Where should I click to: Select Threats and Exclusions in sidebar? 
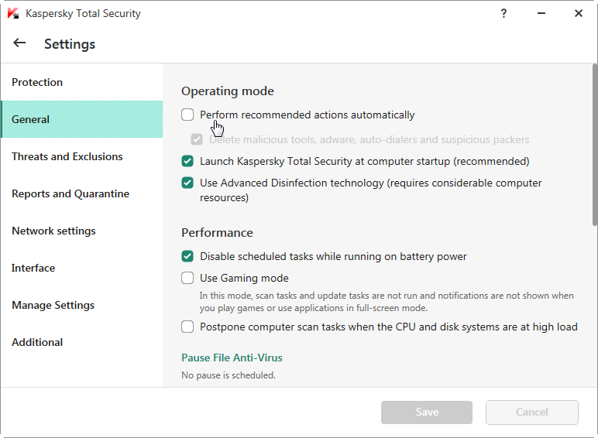(x=67, y=157)
